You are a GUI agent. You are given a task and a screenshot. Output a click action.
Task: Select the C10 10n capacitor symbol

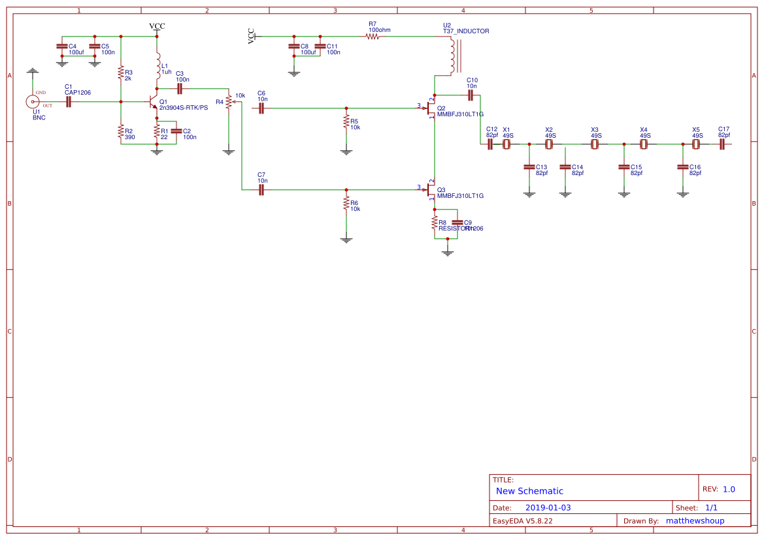(471, 95)
